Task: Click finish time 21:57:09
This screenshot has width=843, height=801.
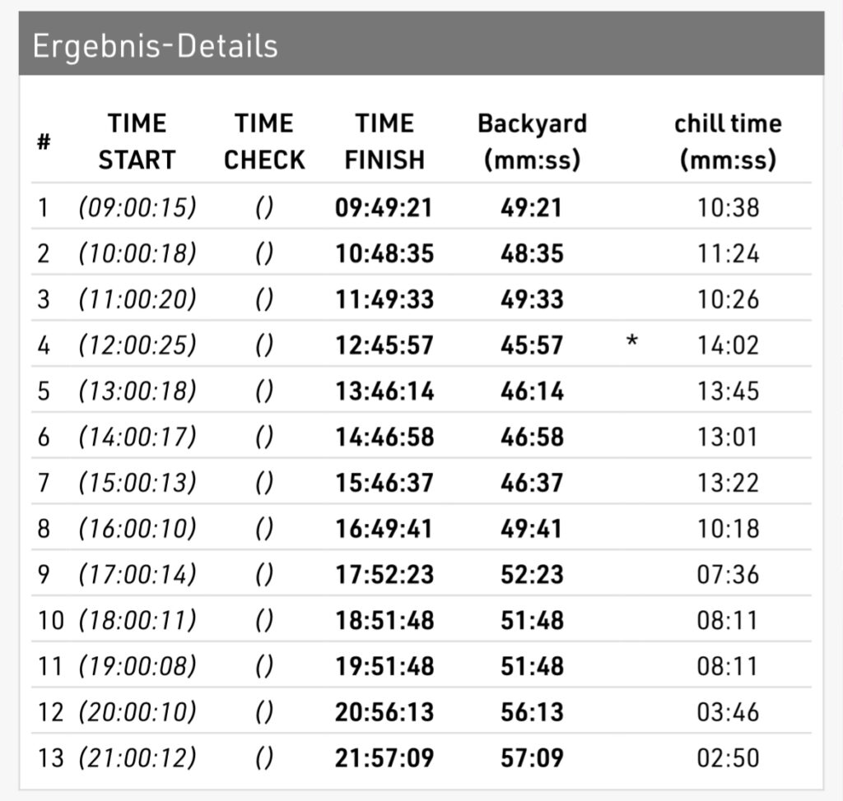Action: pyautogui.click(x=384, y=757)
